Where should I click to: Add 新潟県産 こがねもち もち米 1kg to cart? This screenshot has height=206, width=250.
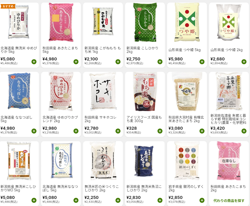[x=118, y=62]
